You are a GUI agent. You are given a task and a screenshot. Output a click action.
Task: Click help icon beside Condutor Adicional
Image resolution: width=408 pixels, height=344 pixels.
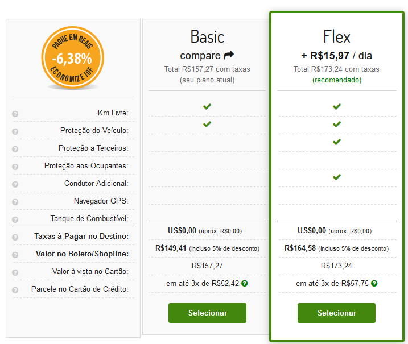pyautogui.click(x=15, y=184)
